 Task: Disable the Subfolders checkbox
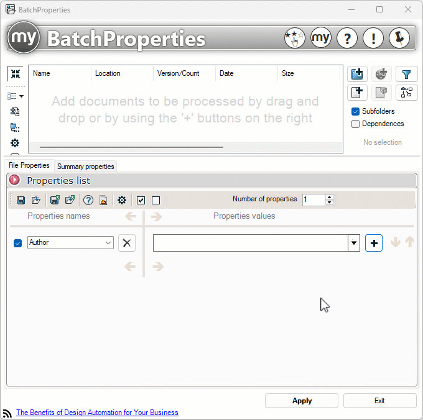coord(356,111)
